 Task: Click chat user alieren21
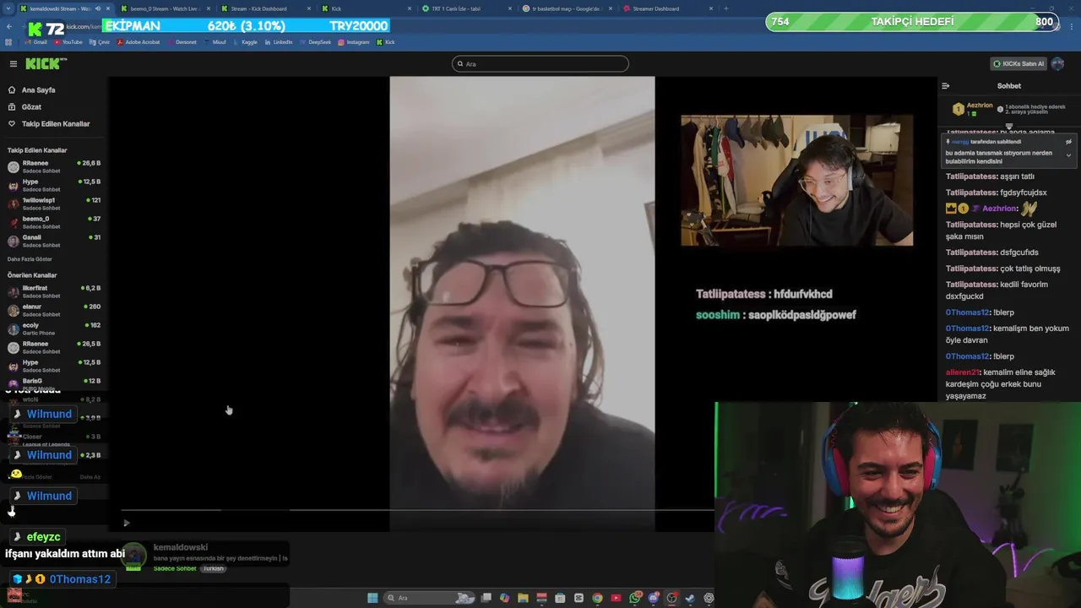[962, 372]
